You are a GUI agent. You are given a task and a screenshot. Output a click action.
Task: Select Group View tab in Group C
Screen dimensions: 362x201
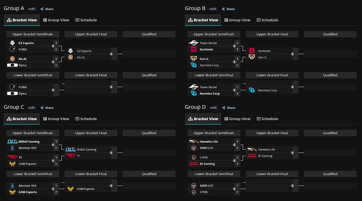point(56,119)
